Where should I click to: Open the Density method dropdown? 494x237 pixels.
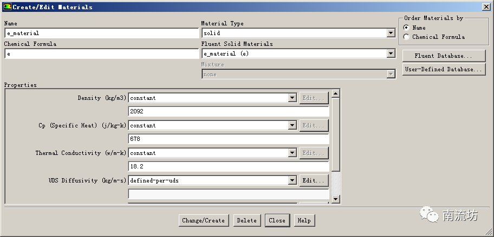coord(292,98)
